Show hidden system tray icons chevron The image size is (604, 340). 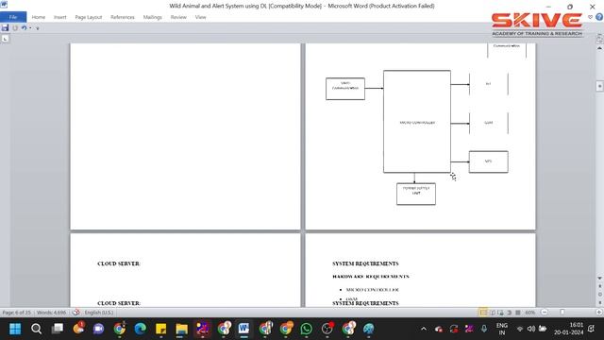click(424, 329)
